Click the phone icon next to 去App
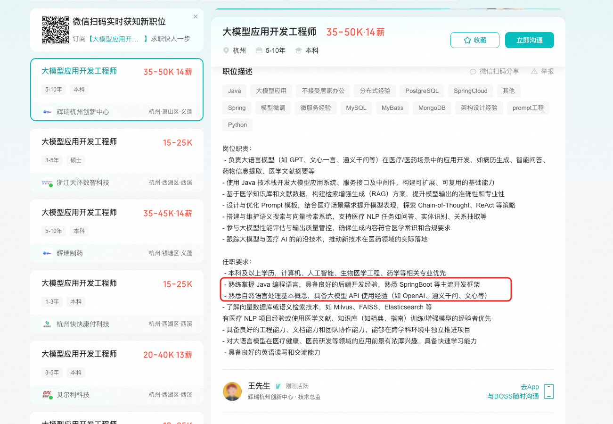This screenshot has height=424, width=613. [x=548, y=391]
